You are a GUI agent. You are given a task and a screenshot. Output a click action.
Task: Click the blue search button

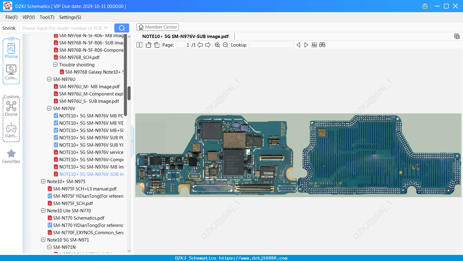122,28
